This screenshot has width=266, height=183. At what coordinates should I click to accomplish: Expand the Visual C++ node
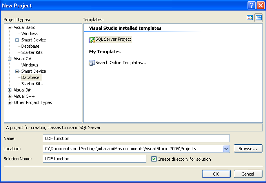[x=10, y=97]
